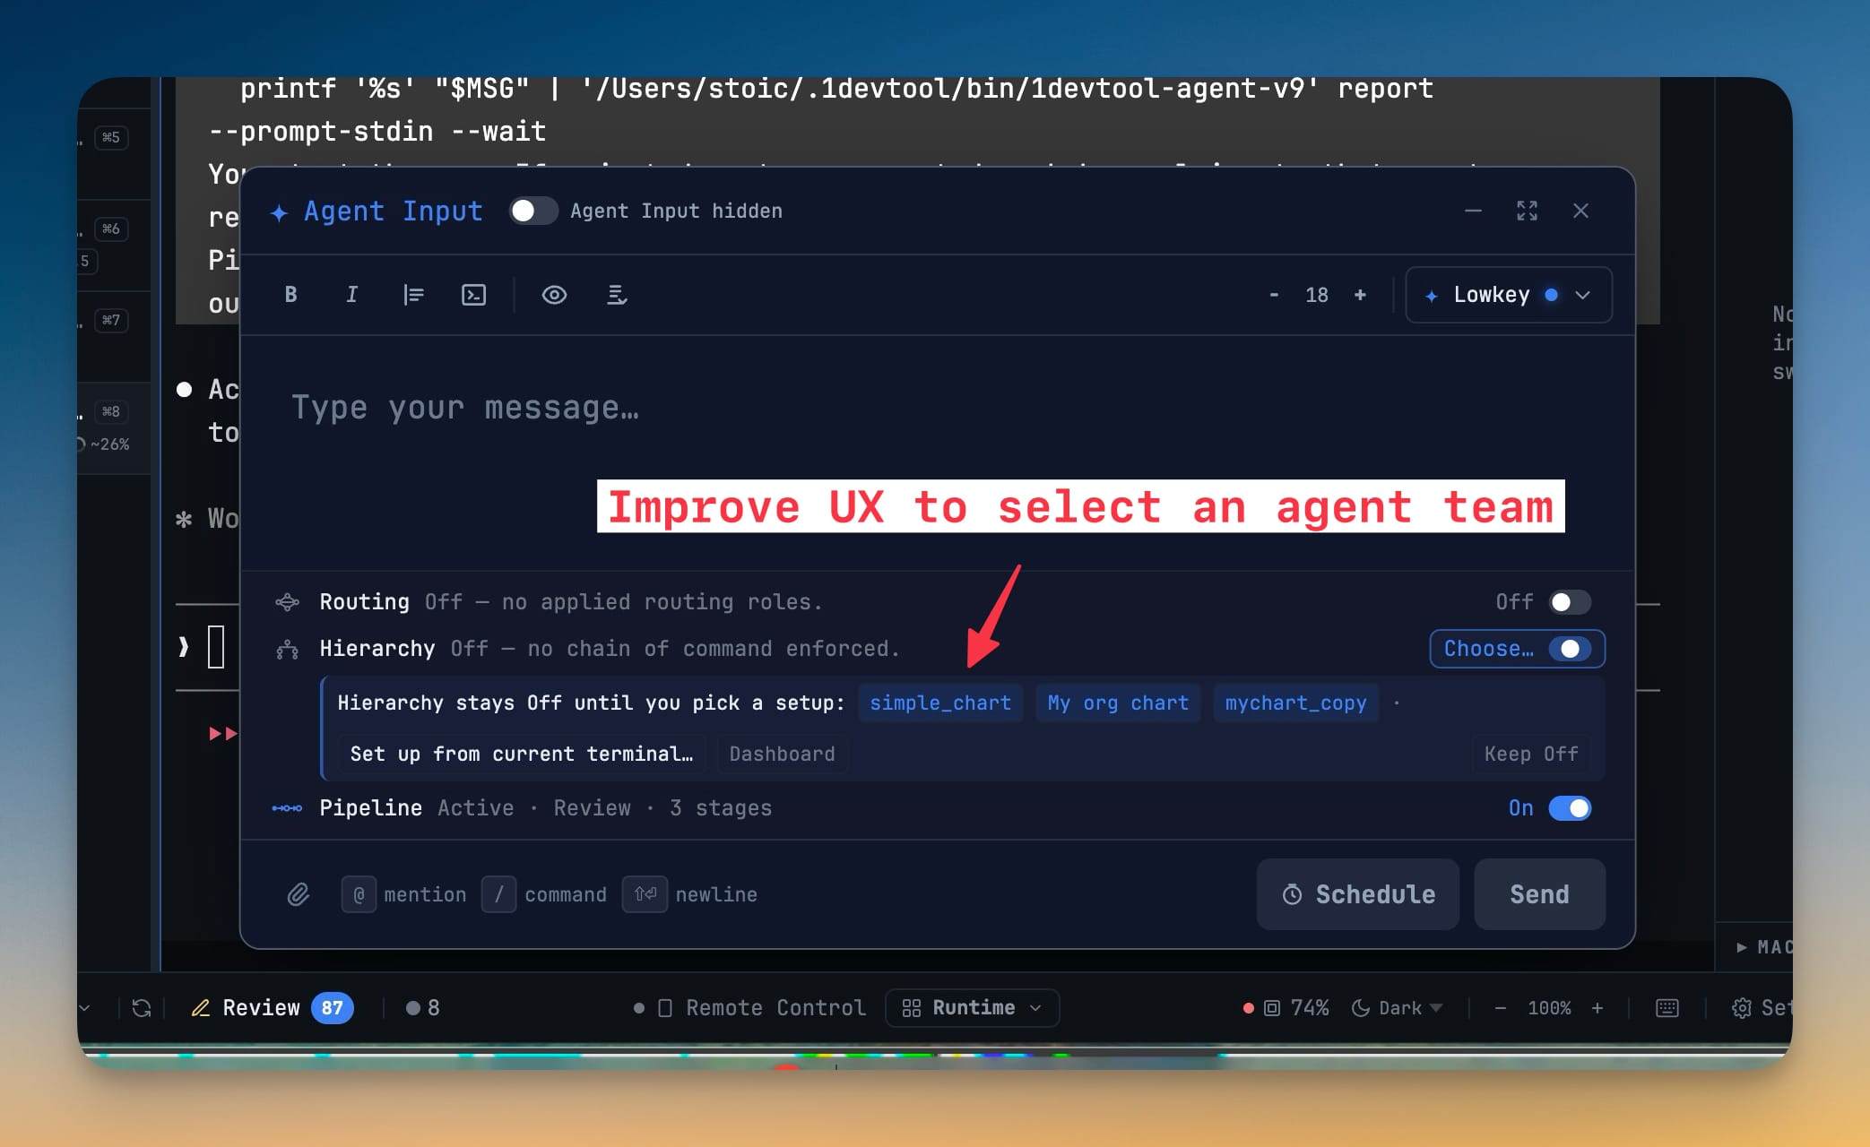
Task: Toggle bold formatting in Agent Input toolbar
Action: (290, 295)
